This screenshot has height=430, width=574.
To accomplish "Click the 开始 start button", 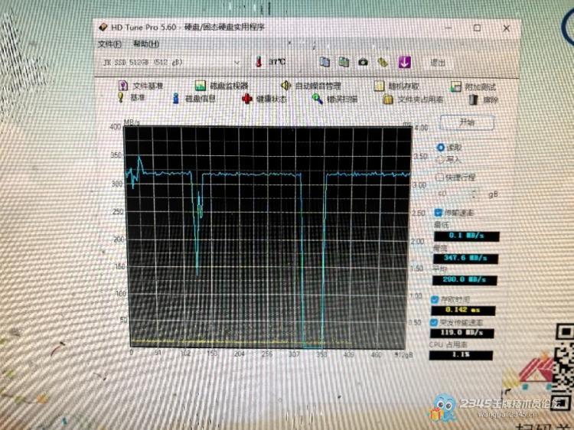I will pos(466,122).
